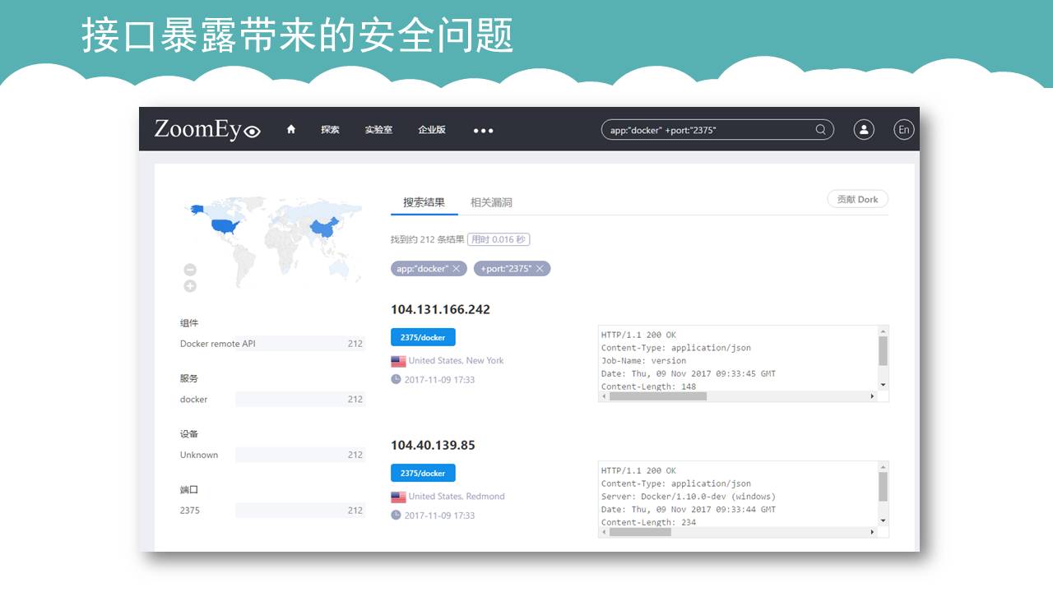Click clock icon of 104.40.139.85 result

pyautogui.click(x=396, y=515)
